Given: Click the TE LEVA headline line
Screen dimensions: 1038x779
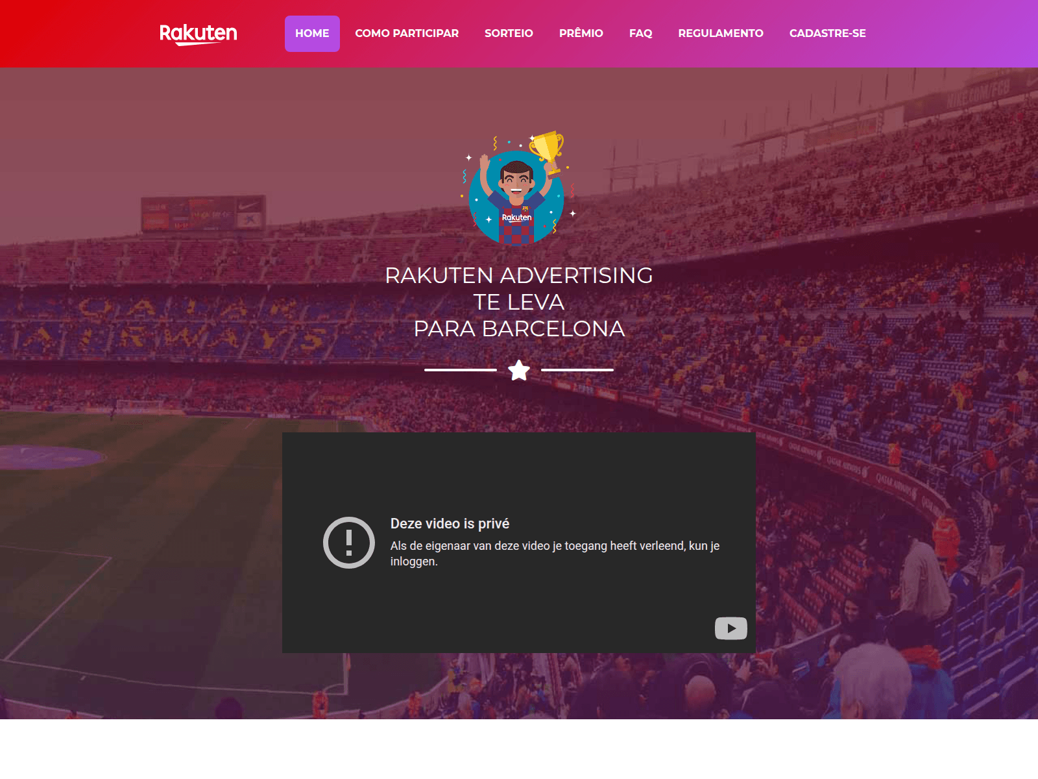Looking at the screenshot, I should pyautogui.click(x=519, y=302).
